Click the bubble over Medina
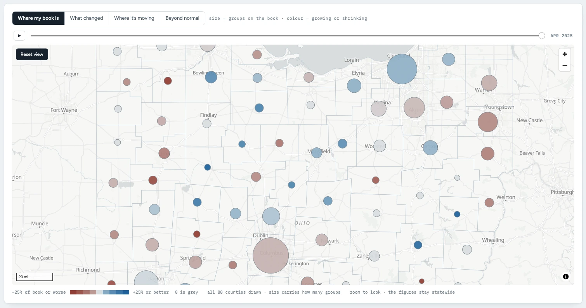This screenshot has width=586, height=308. click(x=378, y=109)
